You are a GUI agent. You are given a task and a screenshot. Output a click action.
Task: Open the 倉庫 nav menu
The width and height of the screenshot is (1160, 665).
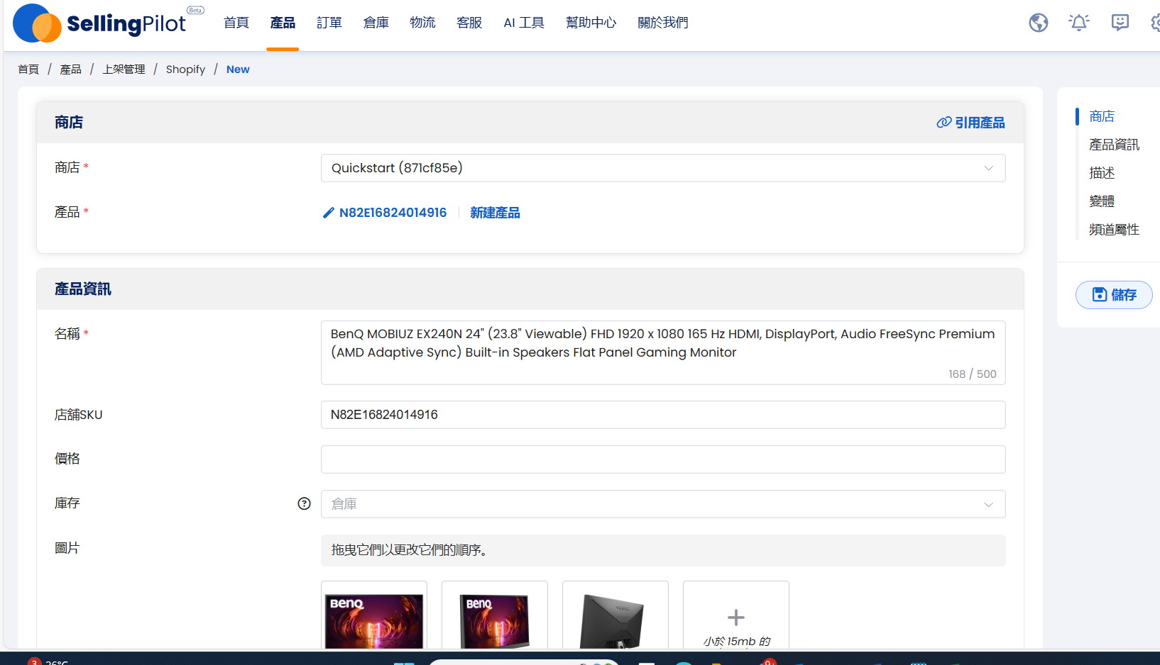tap(376, 23)
